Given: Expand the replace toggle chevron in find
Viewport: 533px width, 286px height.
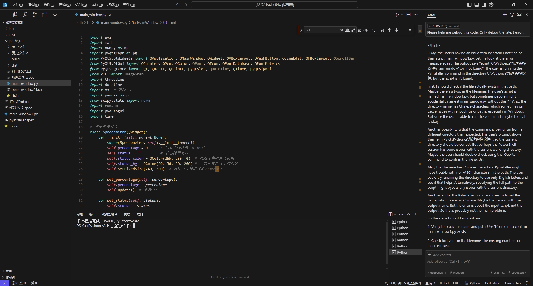Looking at the screenshot, I should click(x=301, y=30).
